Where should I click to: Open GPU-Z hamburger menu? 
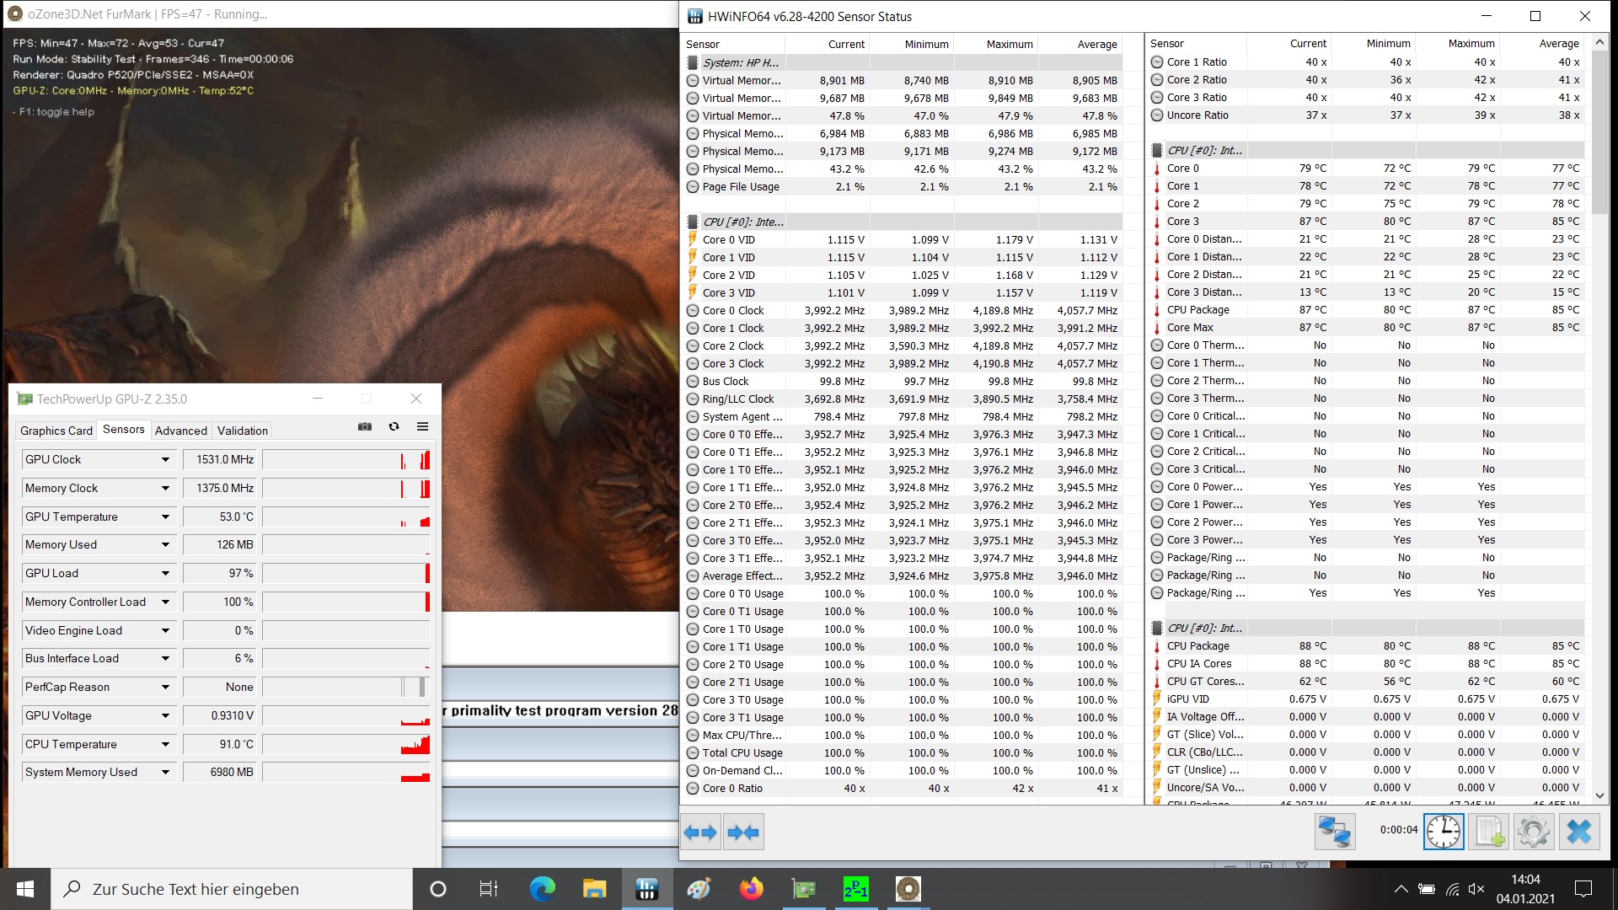[423, 427]
